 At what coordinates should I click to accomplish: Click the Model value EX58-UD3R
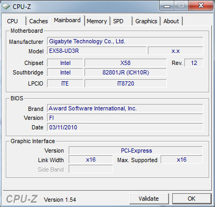[x=97, y=51]
